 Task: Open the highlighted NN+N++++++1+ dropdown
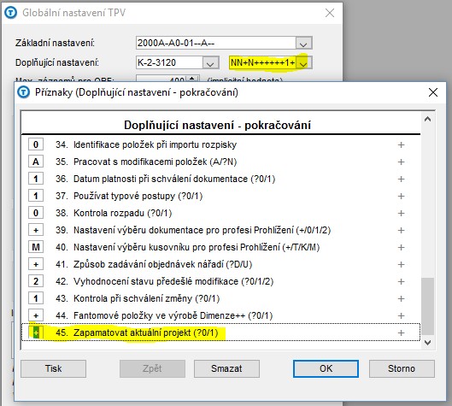(x=303, y=62)
